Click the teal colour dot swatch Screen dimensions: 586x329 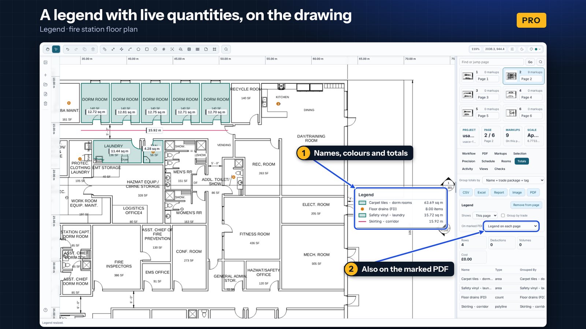pyautogui.click(x=536, y=49)
